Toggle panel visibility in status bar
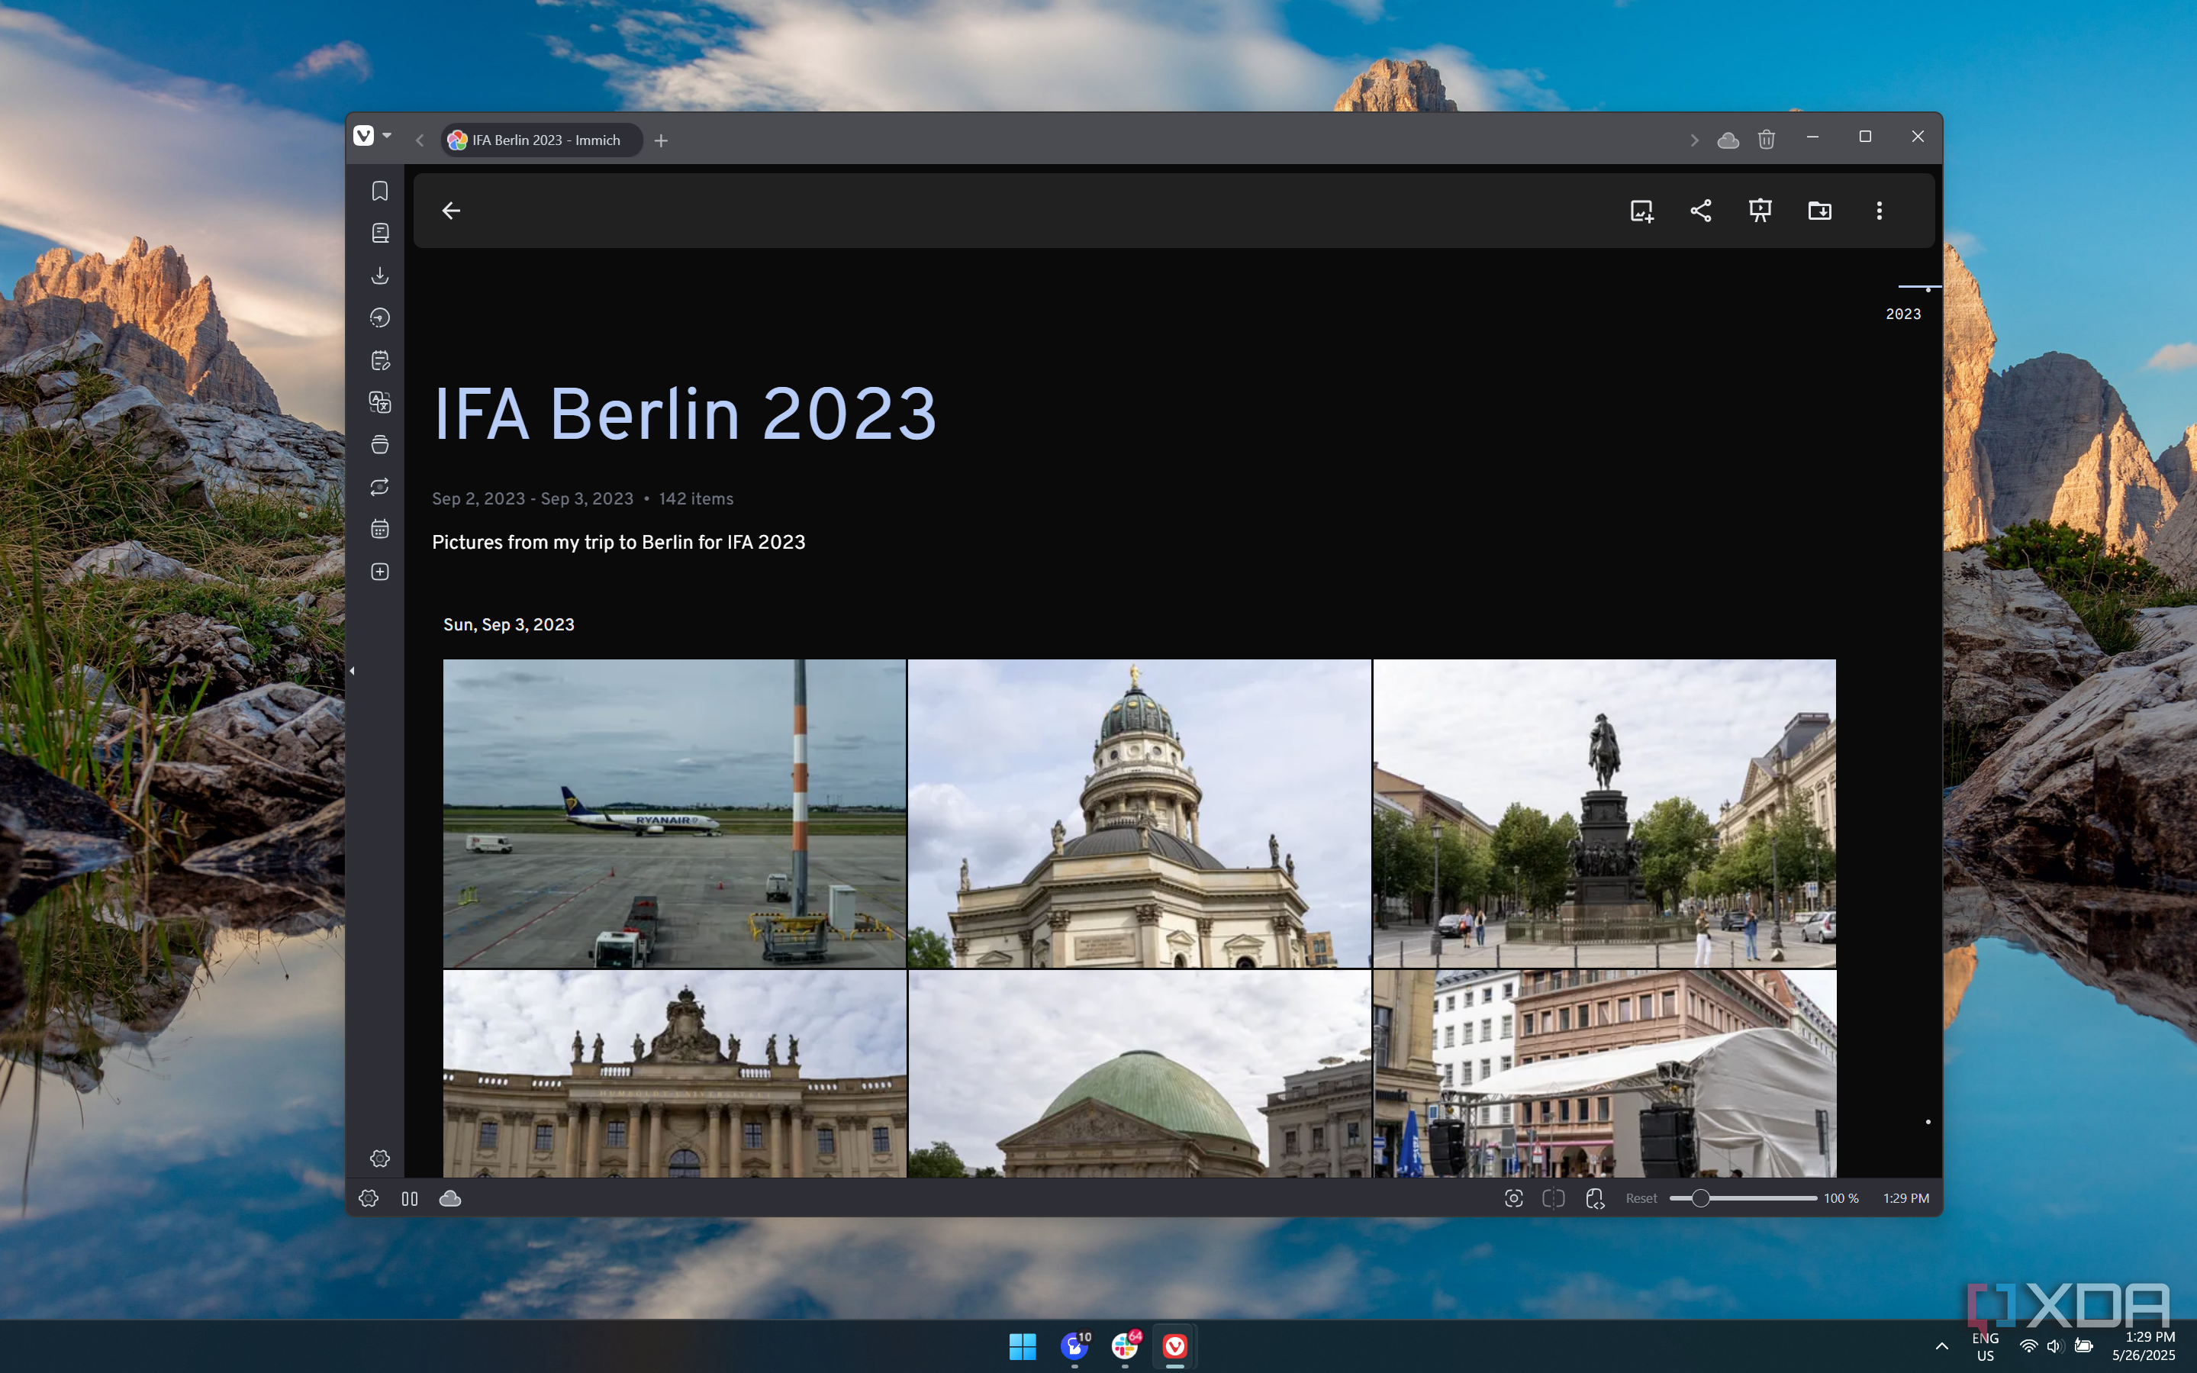 (410, 1197)
